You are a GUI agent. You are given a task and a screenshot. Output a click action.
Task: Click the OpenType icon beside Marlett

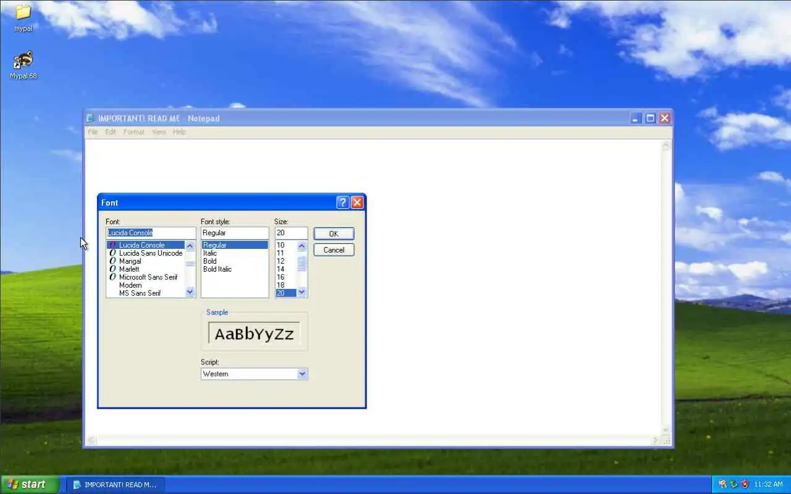(x=112, y=269)
